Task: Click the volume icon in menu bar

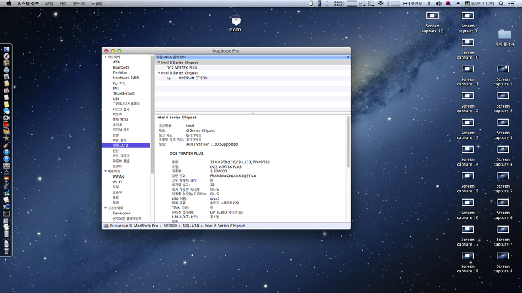Action: (439, 3)
